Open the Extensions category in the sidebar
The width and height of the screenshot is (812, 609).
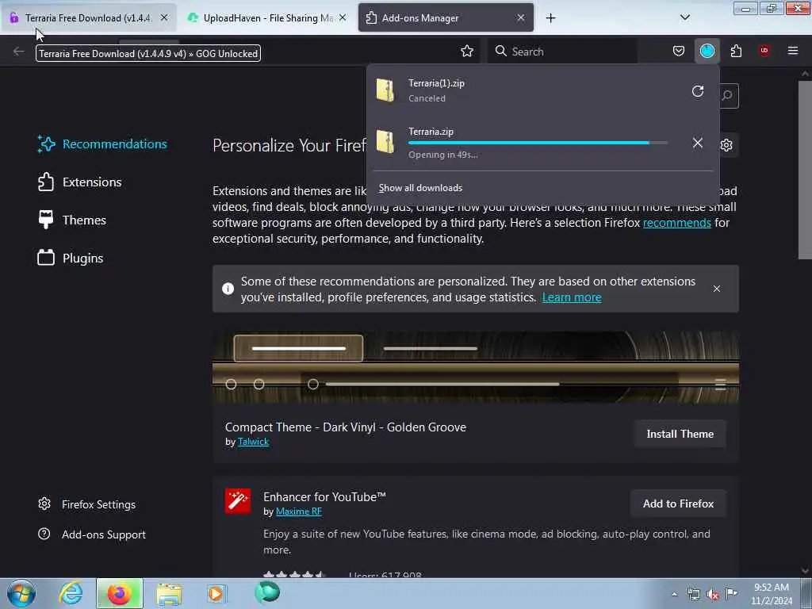pyautogui.click(x=80, y=182)
